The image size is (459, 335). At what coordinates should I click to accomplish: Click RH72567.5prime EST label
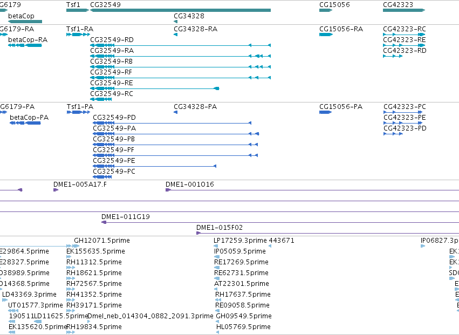point(94,284)
